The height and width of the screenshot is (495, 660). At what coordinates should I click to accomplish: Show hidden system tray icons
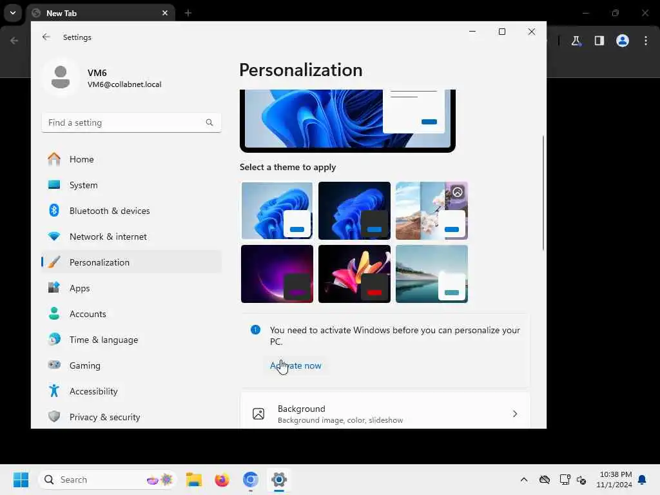524,480
